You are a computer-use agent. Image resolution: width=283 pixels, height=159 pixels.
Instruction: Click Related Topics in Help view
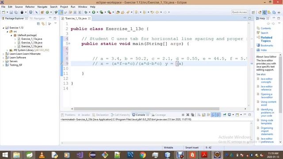point(266,39)
